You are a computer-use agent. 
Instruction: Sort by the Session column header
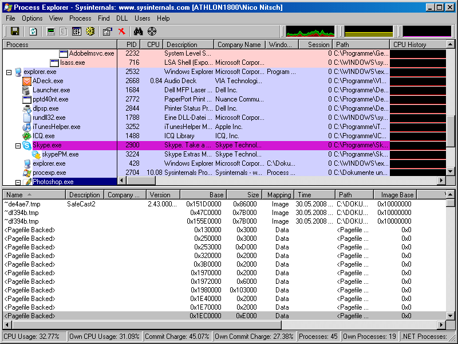pyautogui.click(x=315, y=45)
